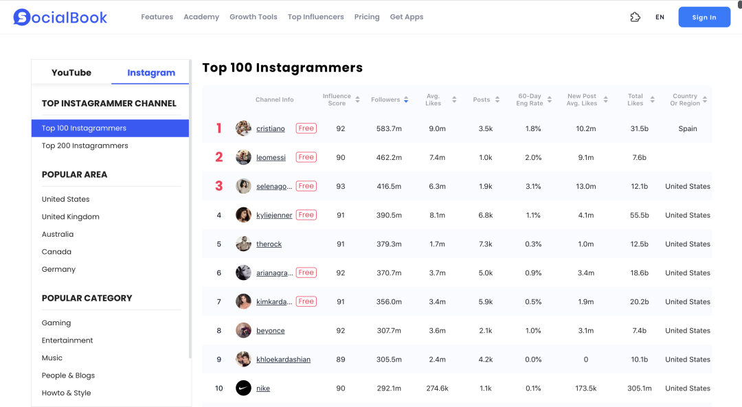Screen dimensions: 742x407
Task: Open the extension puzzle icon in header
Action: pos(635,17)
